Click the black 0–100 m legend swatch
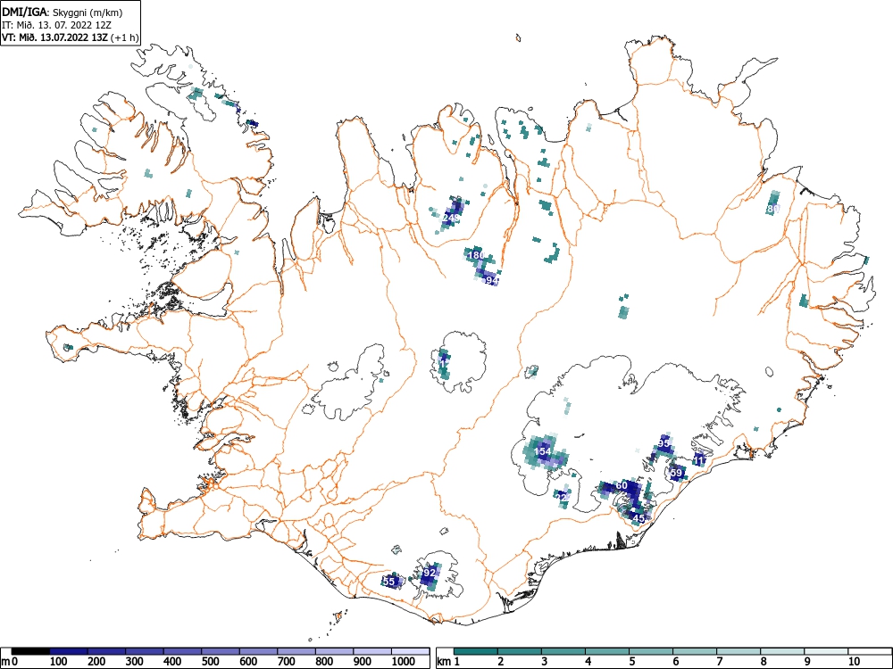Viewport: 893px width, 669px height. pyautogui.click(x=30, y=651)
